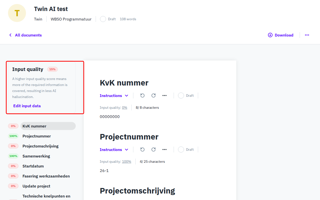
Task: Click the back arrow beside All documents
Action: [x=10, y=35]
